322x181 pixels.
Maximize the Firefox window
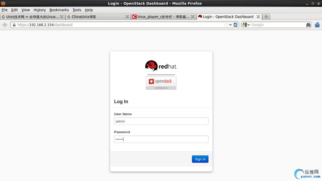[x=313, y=4]
